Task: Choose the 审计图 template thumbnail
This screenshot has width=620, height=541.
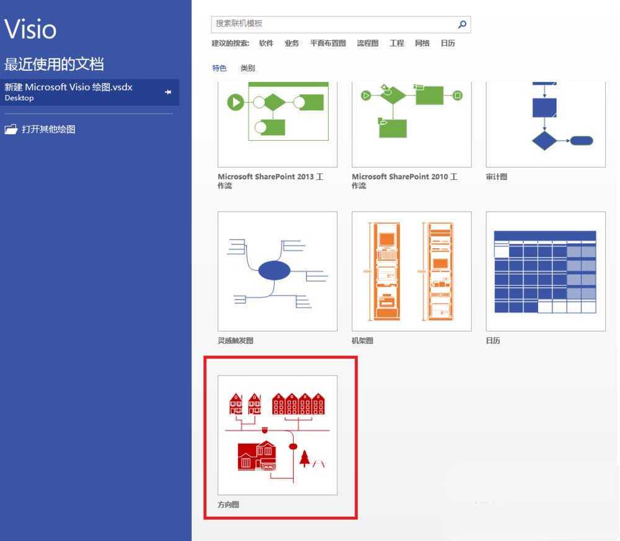Action: pos(546,124)
